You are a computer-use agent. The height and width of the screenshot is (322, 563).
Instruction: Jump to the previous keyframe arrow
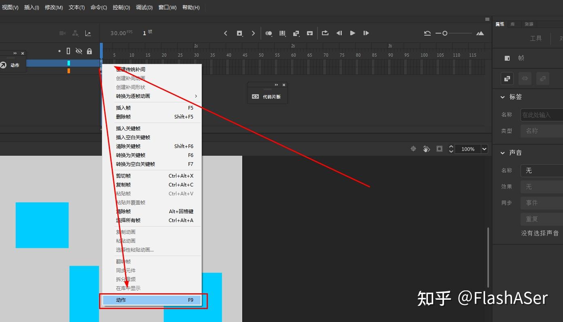pyautogui.click(x=226, y=33)
